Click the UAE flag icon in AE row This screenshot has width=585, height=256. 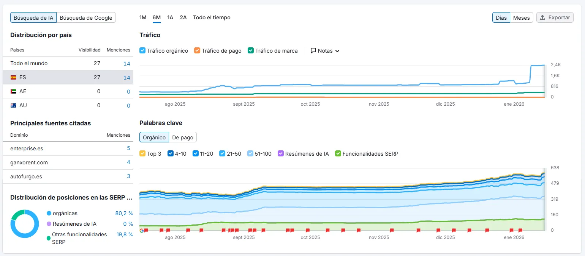[13, 91]
